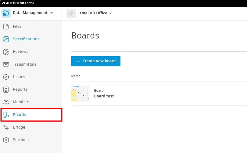The height and width of the screenshot is (153, 247).
Task: Click the Members people icon
Action: coord(6,102)
